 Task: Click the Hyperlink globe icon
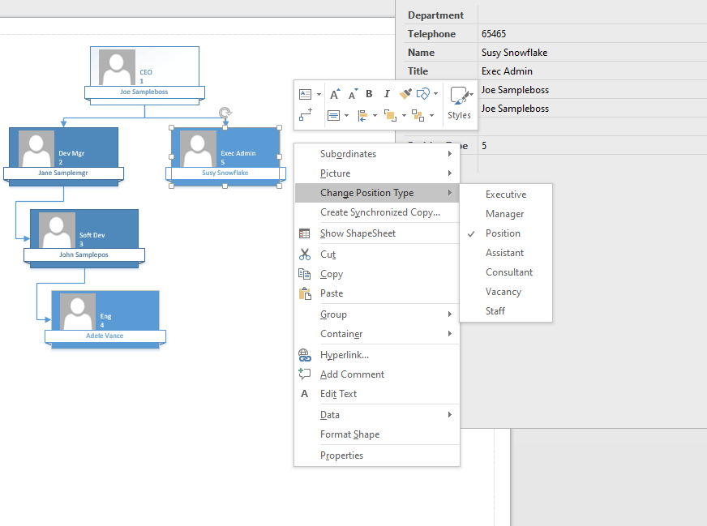pos(305,355)
